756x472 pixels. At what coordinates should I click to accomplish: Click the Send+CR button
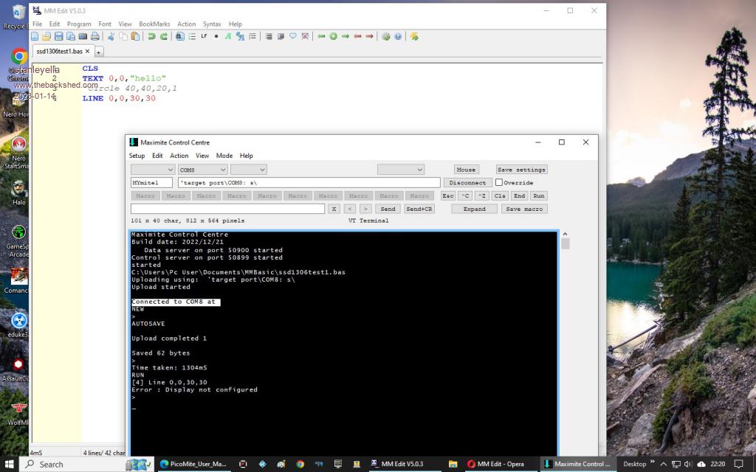tap(419, 209)
